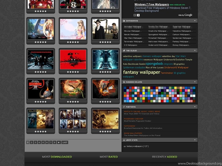The width and height of the screenshot is (222, 166).
Task: Pick the top-left swatch in Random Colors
Action: click(x=125, y=88)
